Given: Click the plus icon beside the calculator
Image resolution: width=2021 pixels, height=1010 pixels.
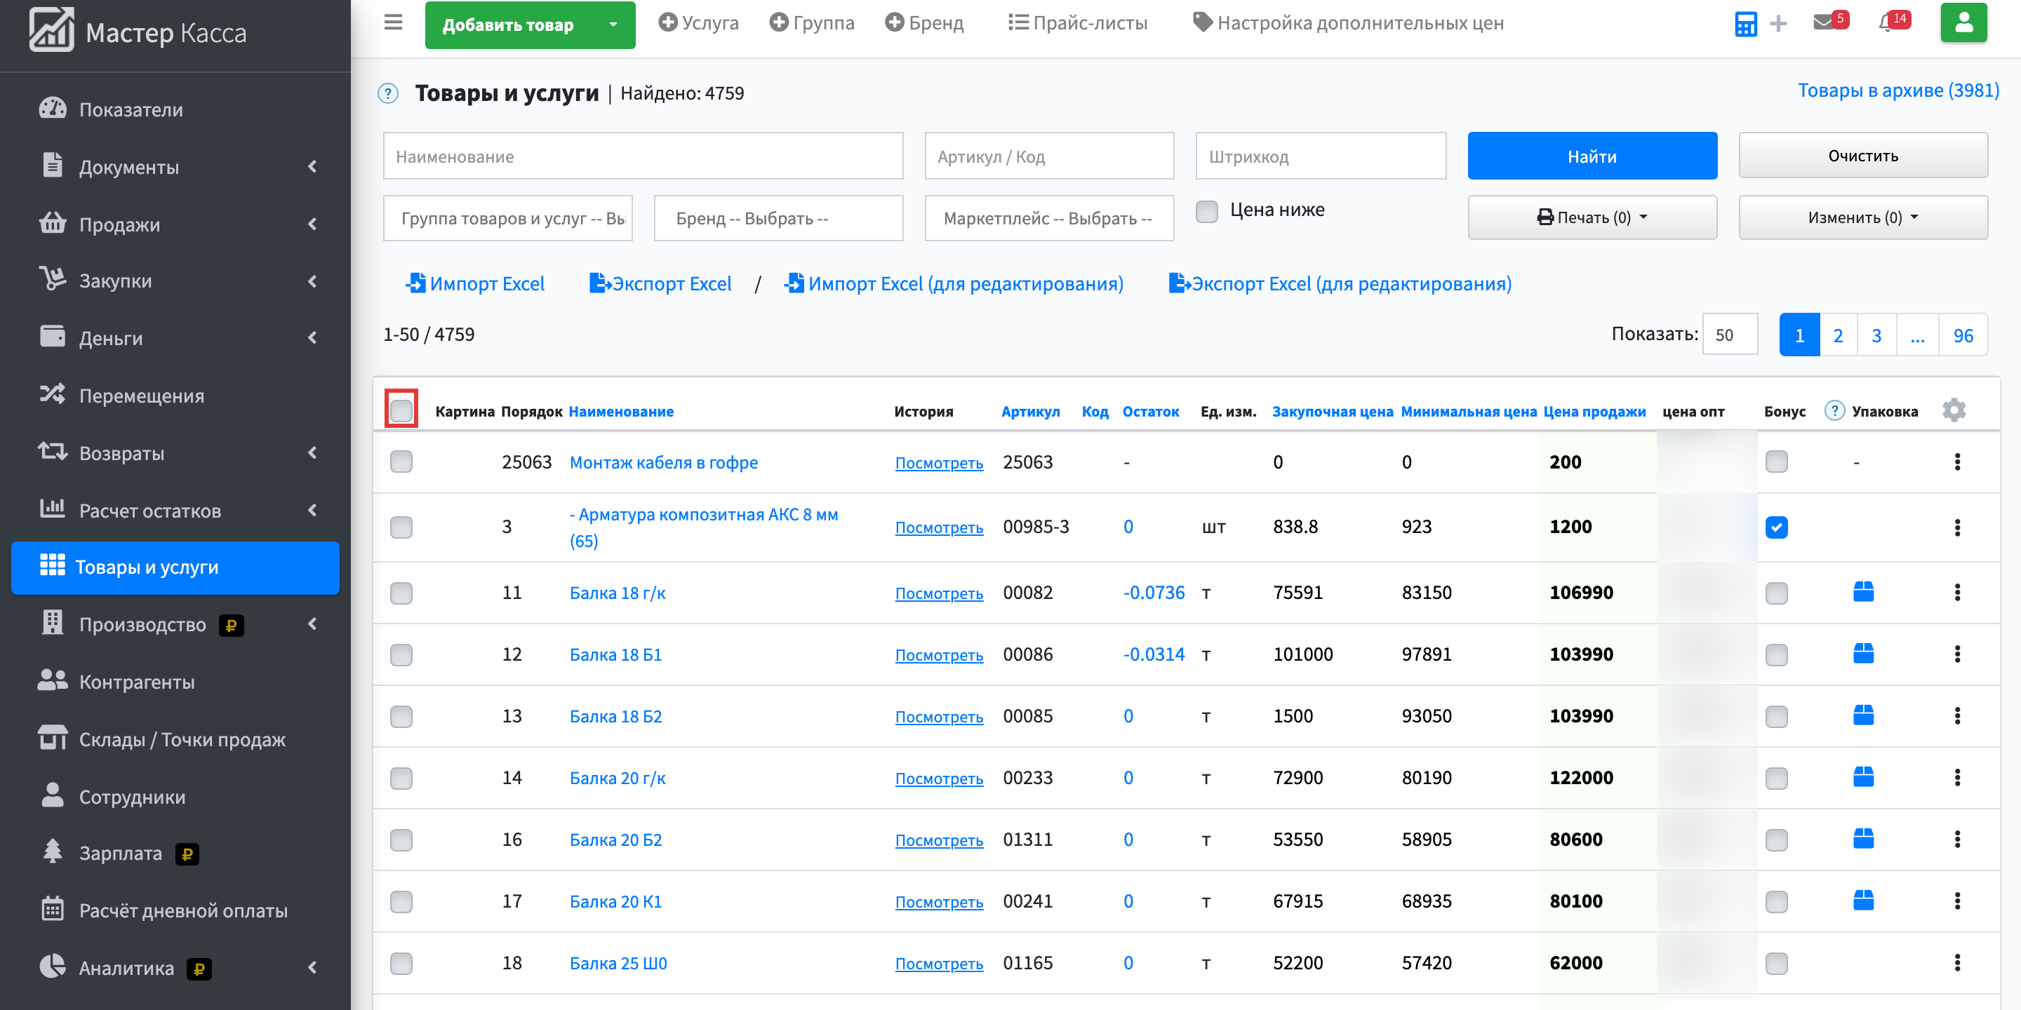Looking at the screenshot, I should click(x=1779, y=24).
